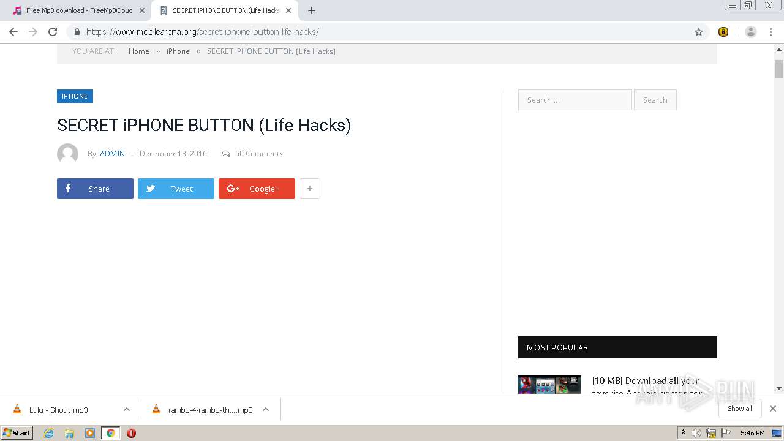
Task: Share the article on Google+
Action: (x=257, y=189)
